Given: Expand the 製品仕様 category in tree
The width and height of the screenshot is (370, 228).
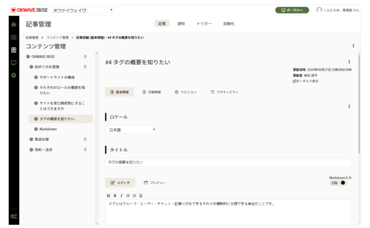Looking at the screenshot, I should coord(42,139).
